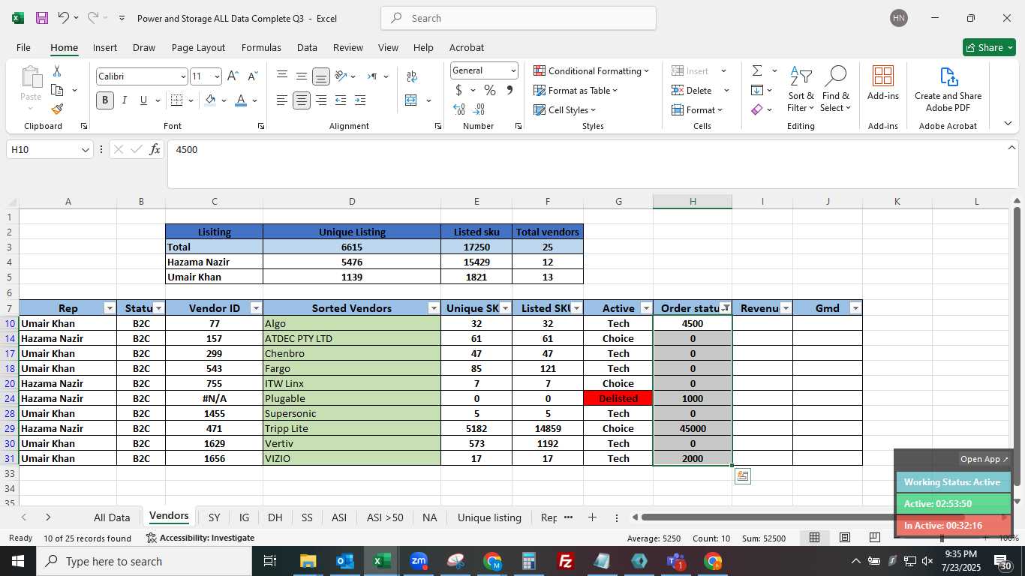Click the Decrease Indent icon
Viewport: 1025px width, 576px height.
pos(341,100)
